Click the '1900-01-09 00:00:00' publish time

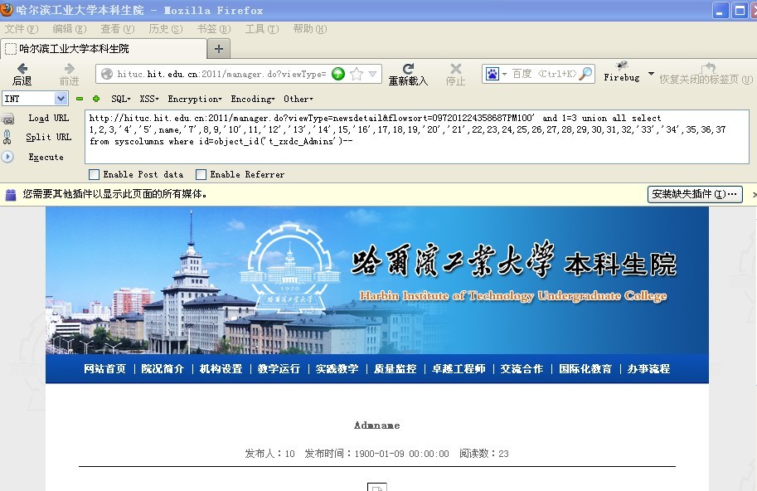(x=401, y=454)
